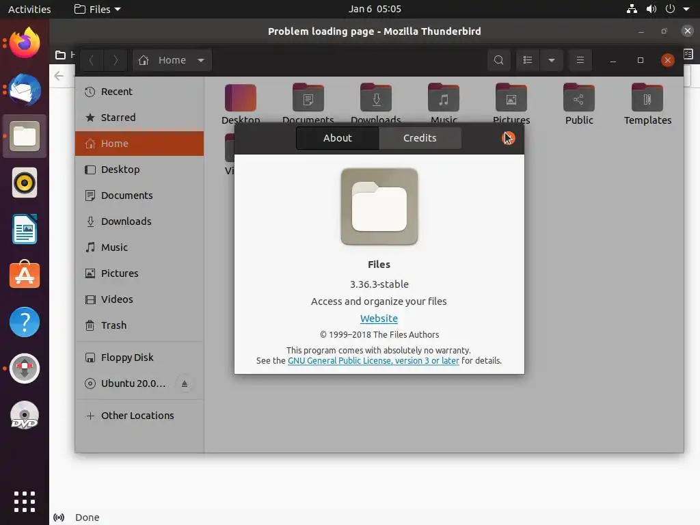The image size is (700, 525).
Task: Select the About tab
Action: (x=338, y=138)
